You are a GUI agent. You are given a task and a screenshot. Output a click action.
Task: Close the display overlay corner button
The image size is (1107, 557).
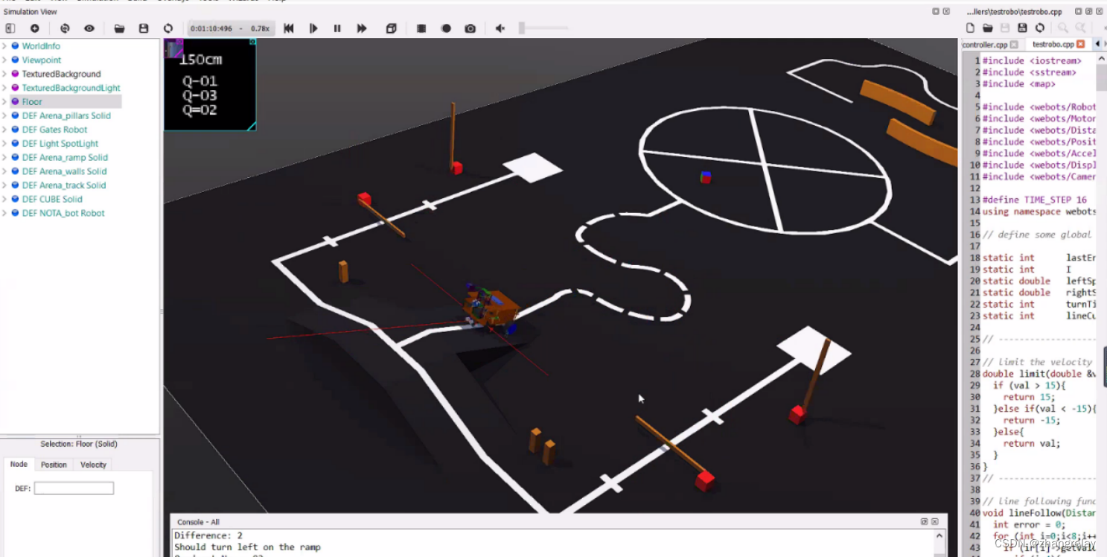click(x=252, y=42)
